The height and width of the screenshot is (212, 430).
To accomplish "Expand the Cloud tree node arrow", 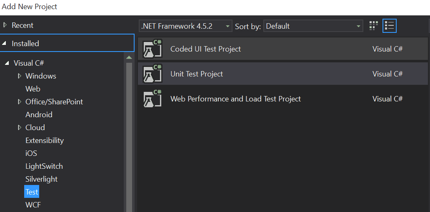I will pyautogui.click(x=20, y=128).
